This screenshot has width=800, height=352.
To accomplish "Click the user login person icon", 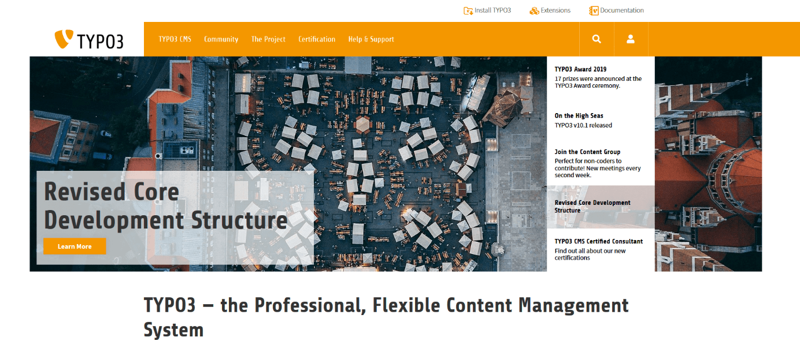I will pyautogui.click(x=631, y=39).
